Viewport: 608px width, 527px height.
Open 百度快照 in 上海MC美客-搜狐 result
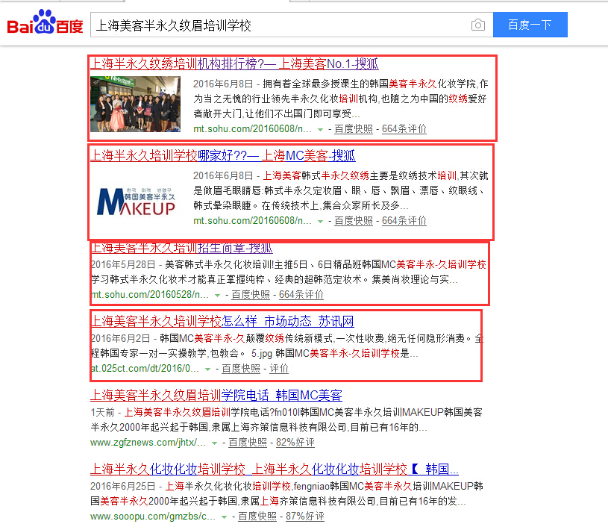pyautogui.click(x=354, y=221)
